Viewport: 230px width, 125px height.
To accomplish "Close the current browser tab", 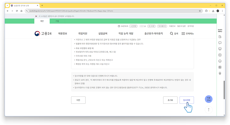I will click(x=38, y=6).
